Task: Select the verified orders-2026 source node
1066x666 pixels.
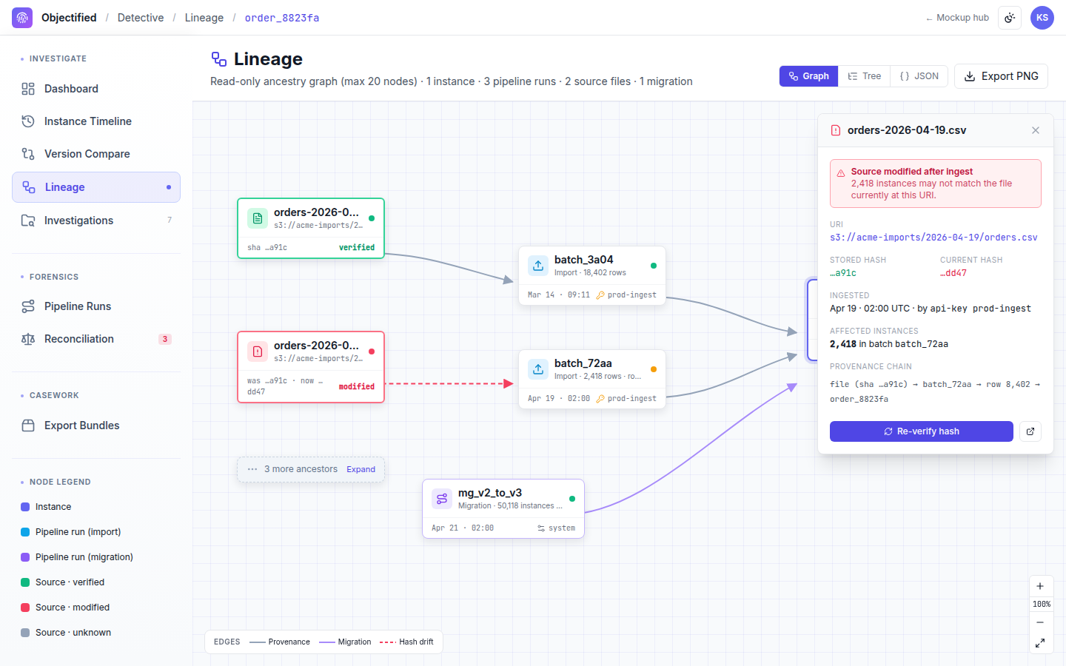Action: tap(311, 228)
